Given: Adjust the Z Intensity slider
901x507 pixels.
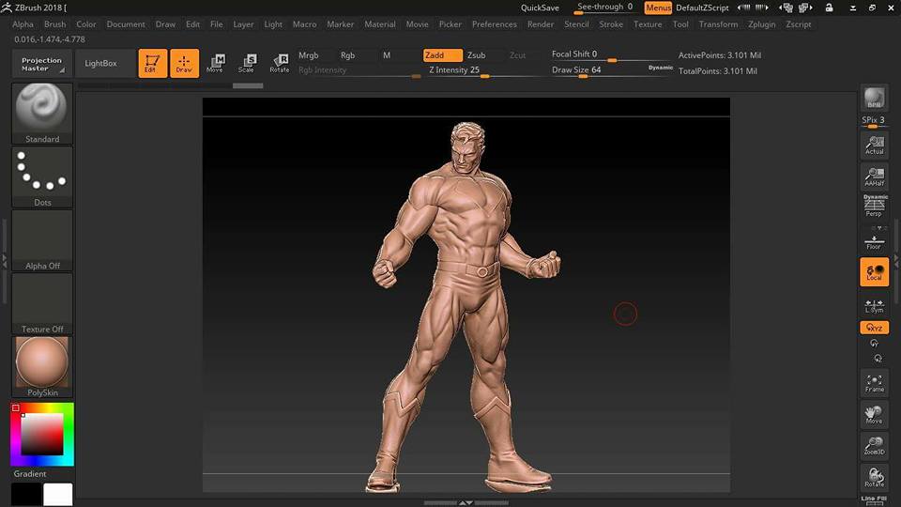Looking at the screenshot, I should pos(482,70).
